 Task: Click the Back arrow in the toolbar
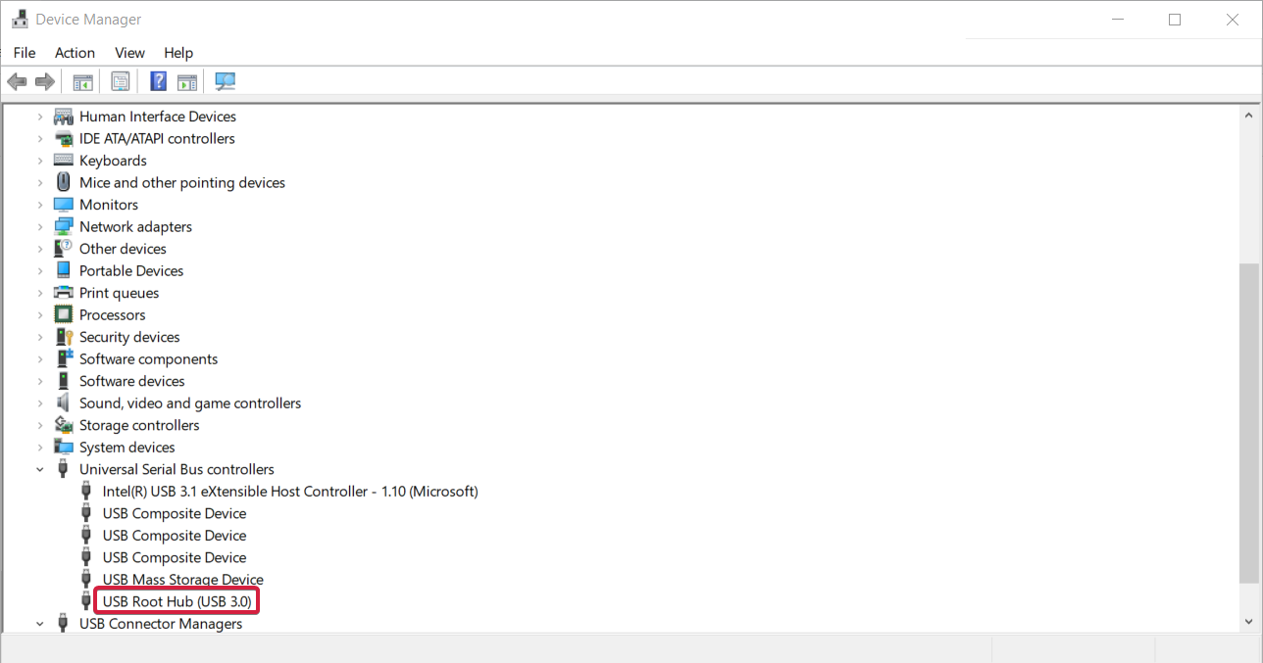(17, 81)
